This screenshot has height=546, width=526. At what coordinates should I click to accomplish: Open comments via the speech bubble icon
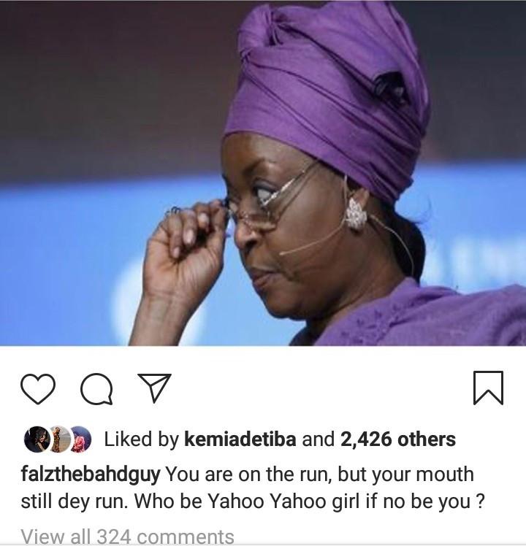(96, 388)
